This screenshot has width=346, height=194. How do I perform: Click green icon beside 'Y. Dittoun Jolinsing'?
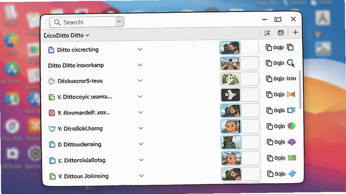click(x=52, y=176)
